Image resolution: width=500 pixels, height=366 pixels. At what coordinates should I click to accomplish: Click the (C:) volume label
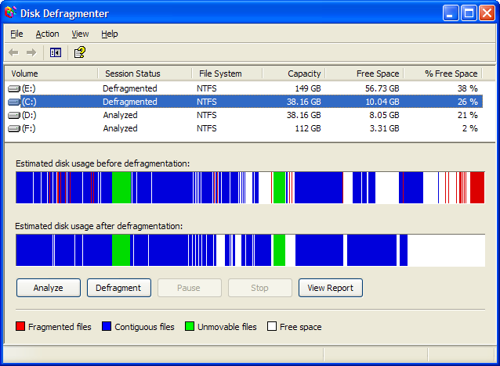tap(29, 102)
